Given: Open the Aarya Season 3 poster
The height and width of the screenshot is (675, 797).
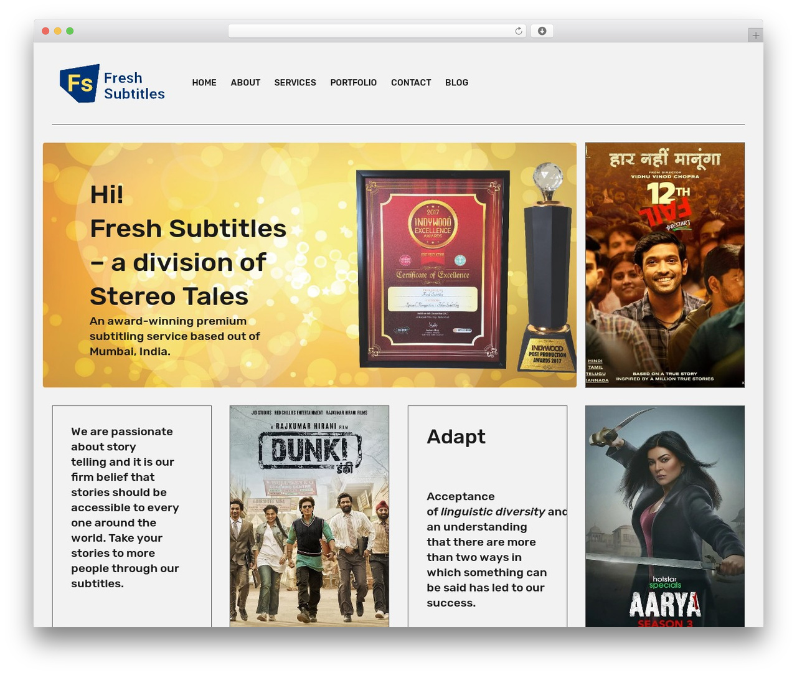Looking at the screenshot, I should [x=665, y=516].
